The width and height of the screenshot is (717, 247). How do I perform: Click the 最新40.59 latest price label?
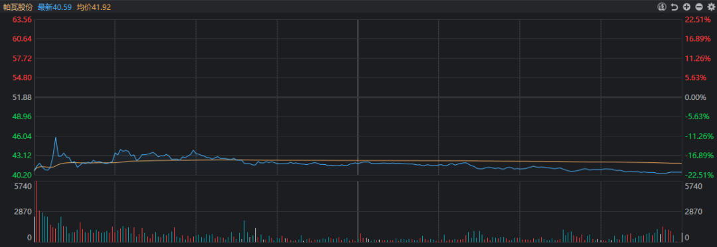pos(54,7)
